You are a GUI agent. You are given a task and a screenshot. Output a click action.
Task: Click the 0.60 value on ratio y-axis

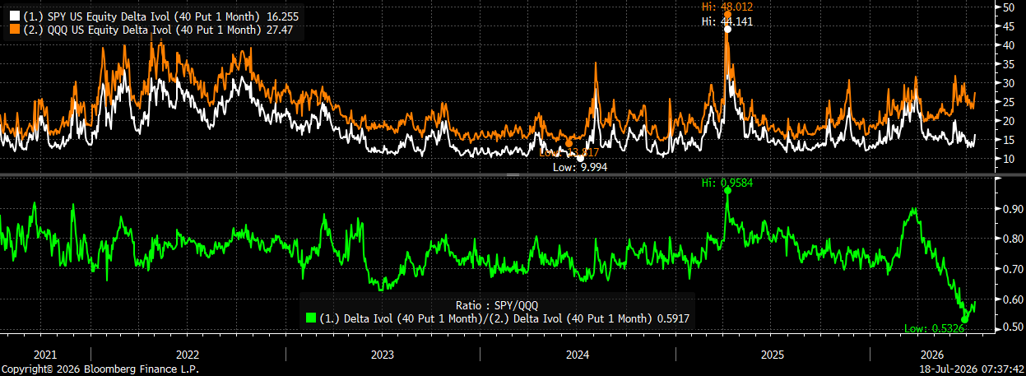coord(1012,299)
